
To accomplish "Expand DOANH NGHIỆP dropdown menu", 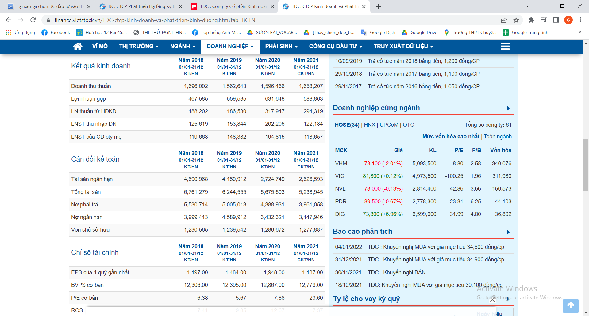I will (x=230, y=46).
